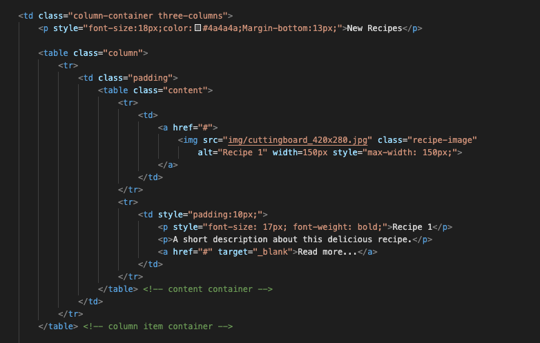Click the 'column item container' comment

[x=157, y=326]
